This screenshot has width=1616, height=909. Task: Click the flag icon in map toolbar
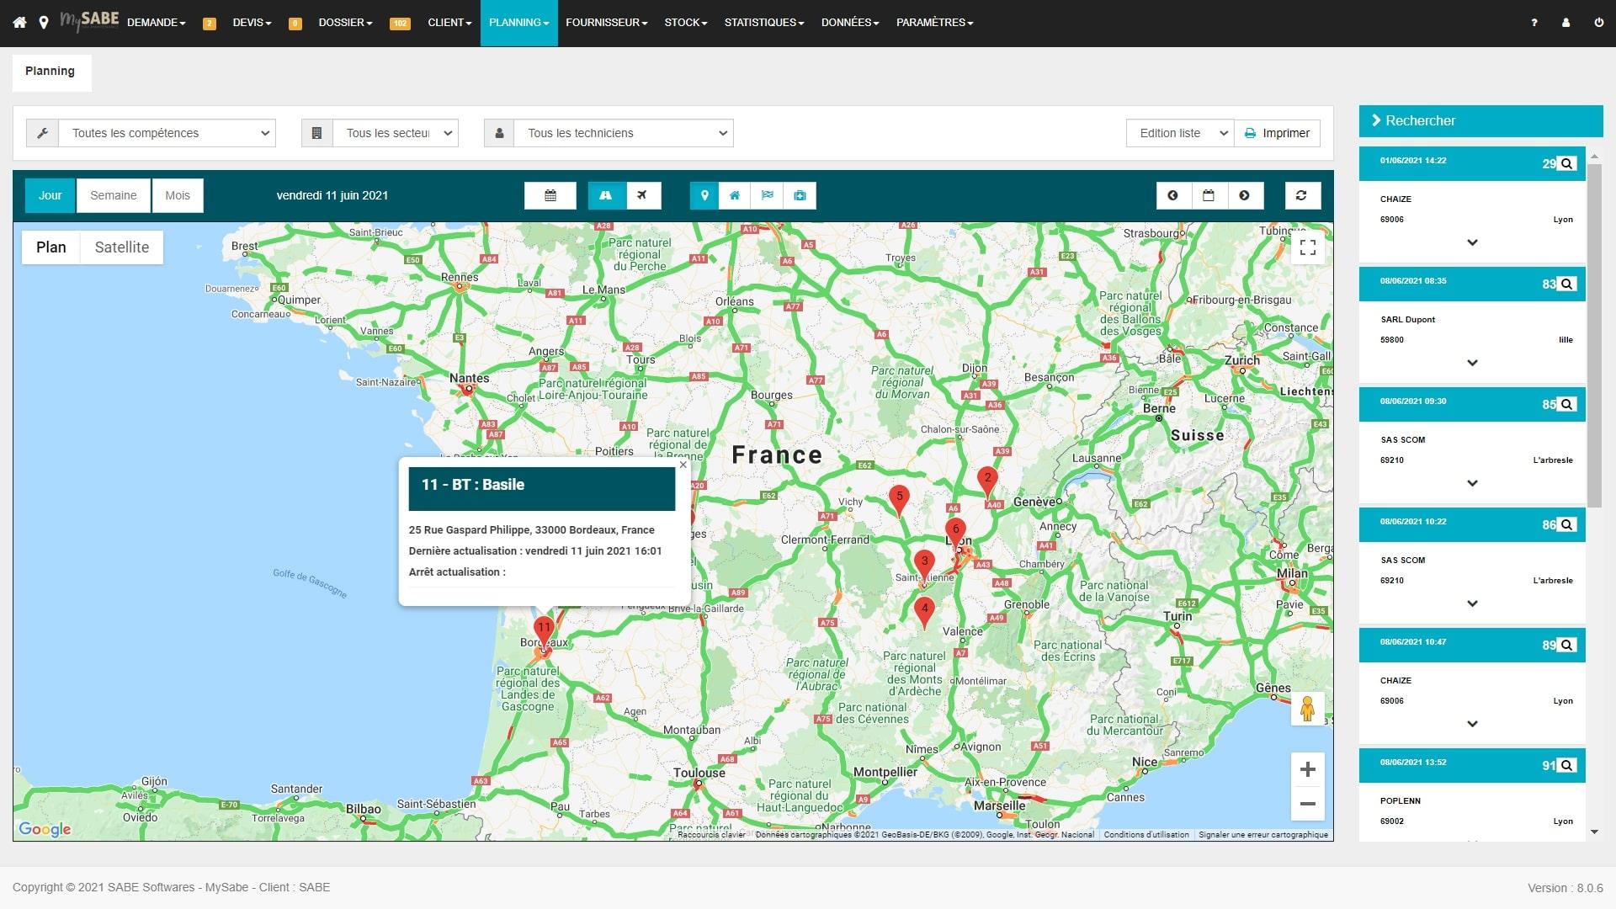(767, 195)
